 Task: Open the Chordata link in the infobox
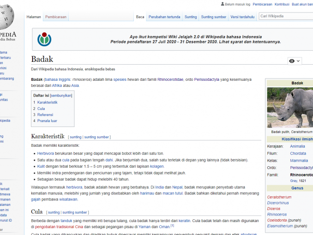tap(298, 153)
